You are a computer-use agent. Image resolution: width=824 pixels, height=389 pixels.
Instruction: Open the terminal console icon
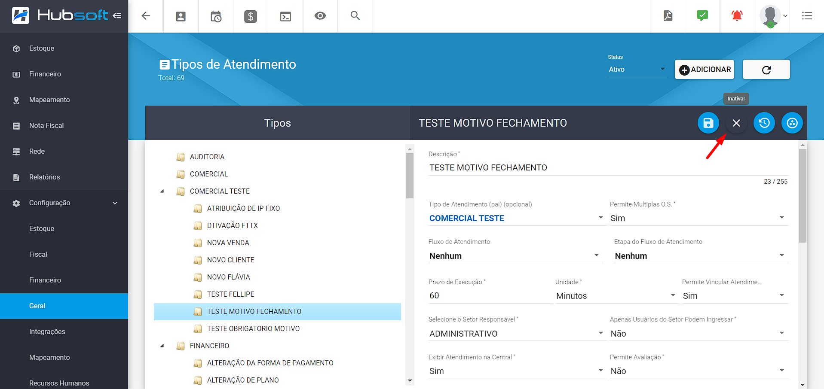pyautogui.click(x=285, y=16)
